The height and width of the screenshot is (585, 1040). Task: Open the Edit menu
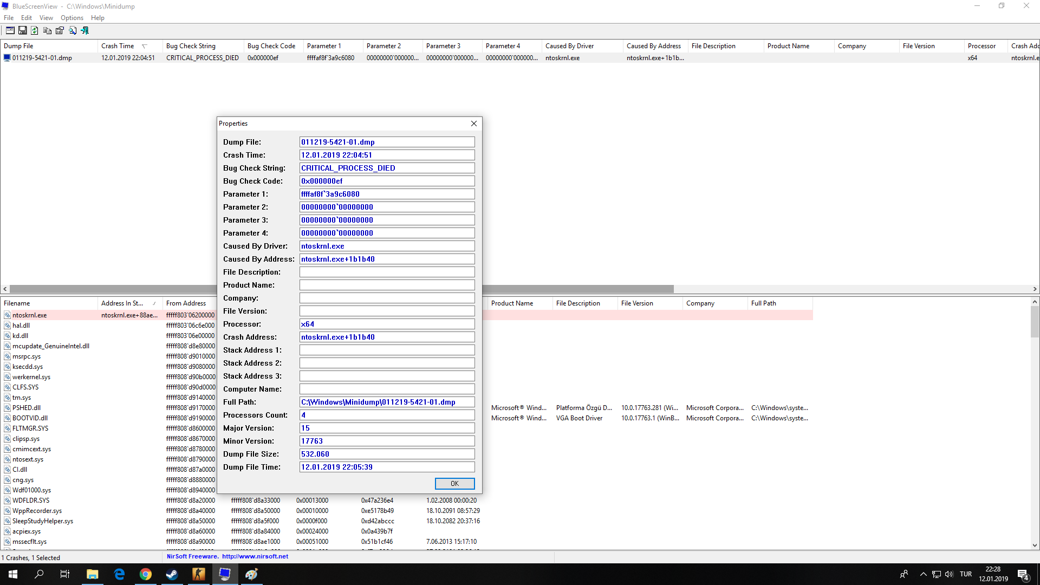tap(27, 18)
